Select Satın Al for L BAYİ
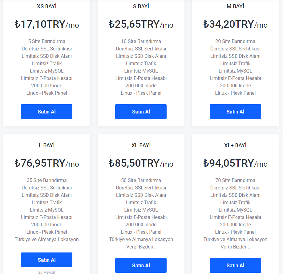Image resolution: width=283 pixels, height=274 pixels. point(46,260)
